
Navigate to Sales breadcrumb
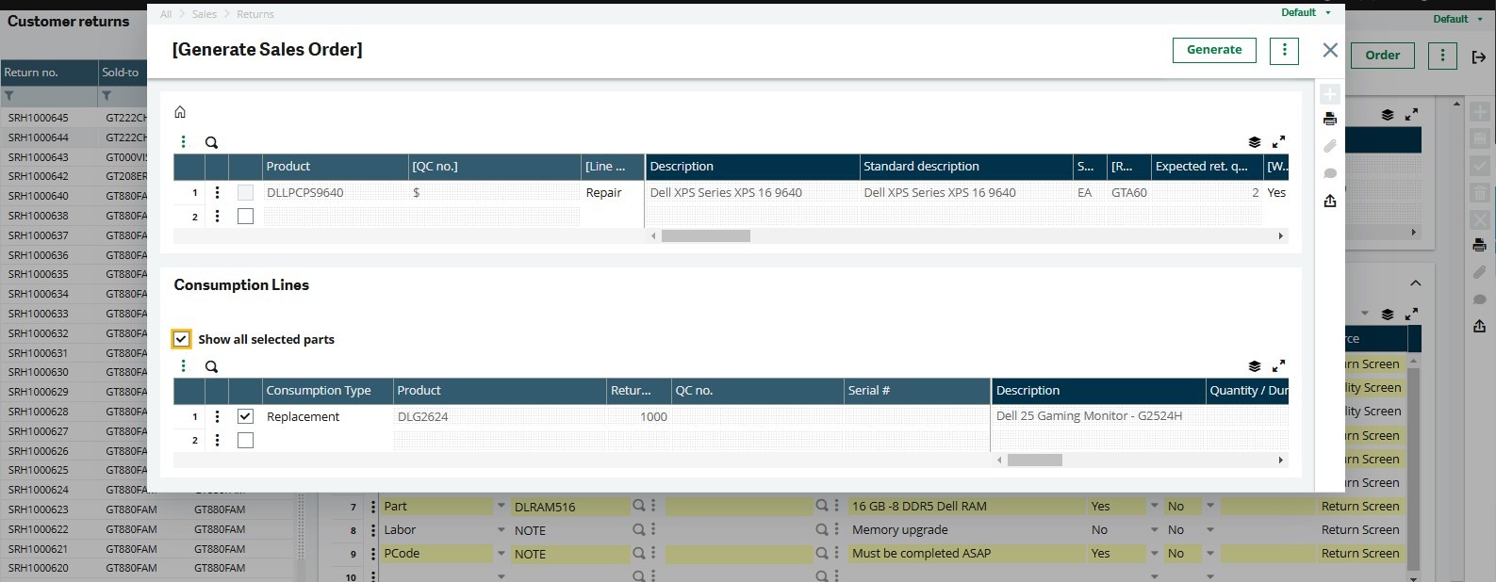pyautogui.click(x=205, y=14)
